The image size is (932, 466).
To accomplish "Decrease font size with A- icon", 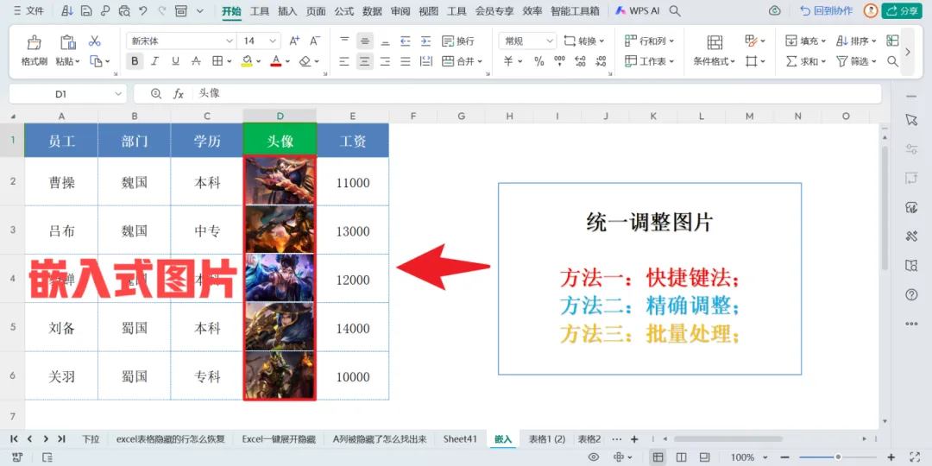I will tap(316, 41).
